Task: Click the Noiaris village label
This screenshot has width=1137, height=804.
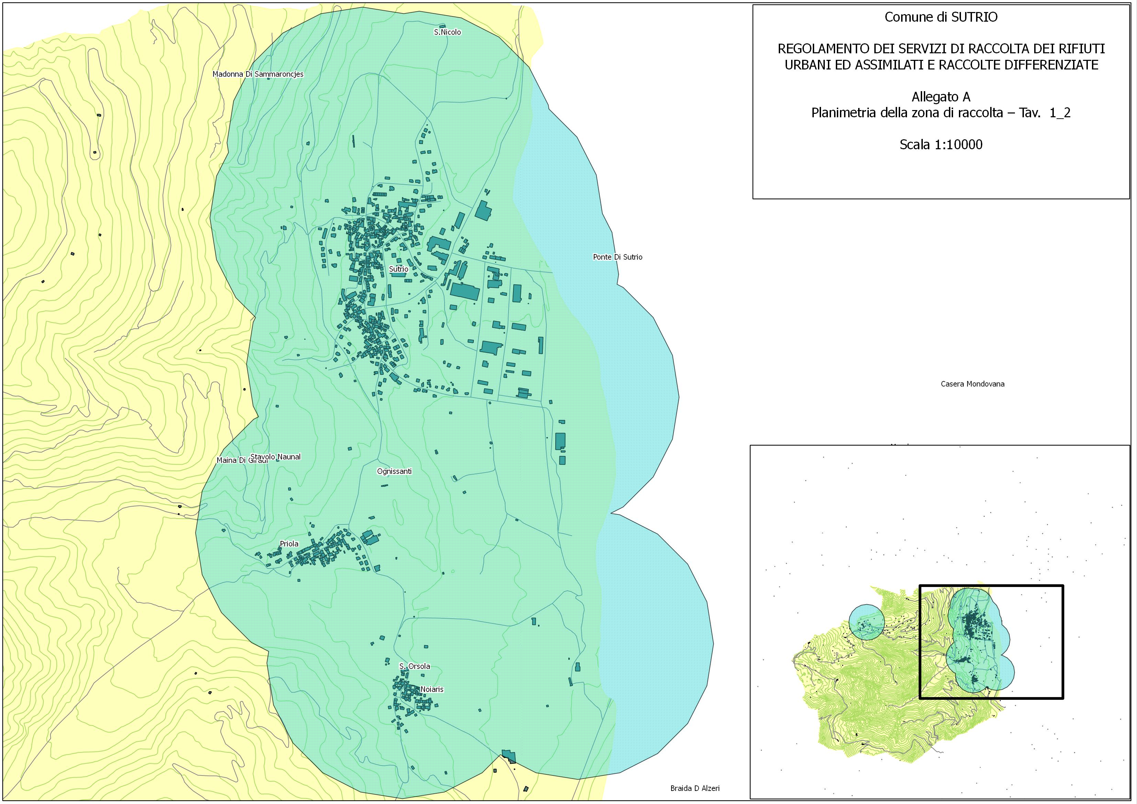Action: coord(432,689)
